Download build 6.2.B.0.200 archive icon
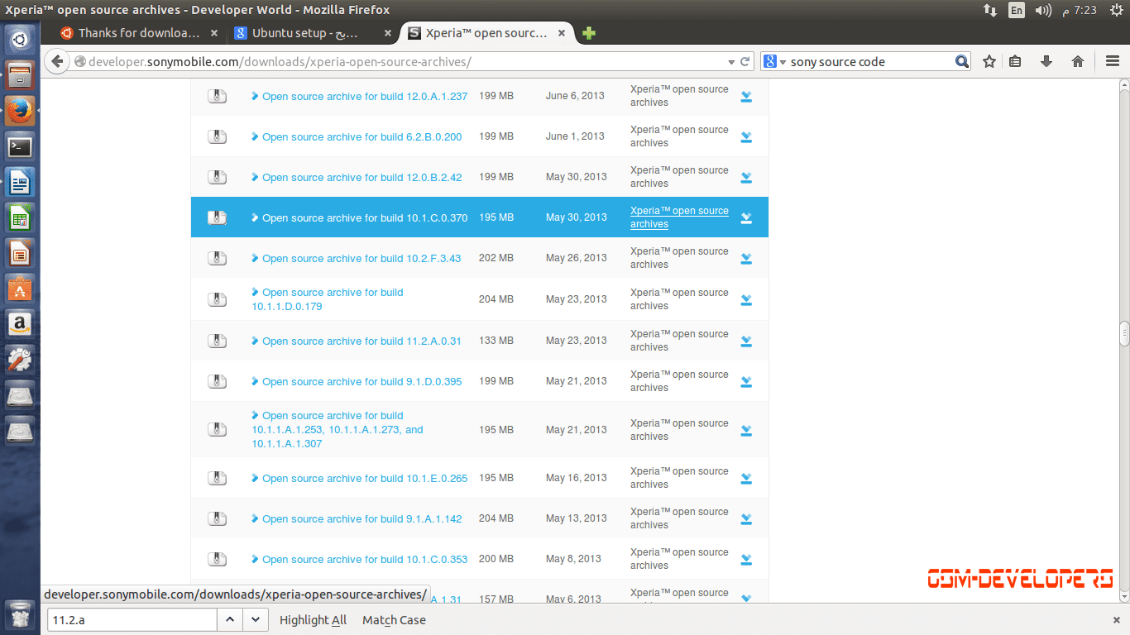The height and width of the screenshot is (635, 1130). (x=746, y=136)
